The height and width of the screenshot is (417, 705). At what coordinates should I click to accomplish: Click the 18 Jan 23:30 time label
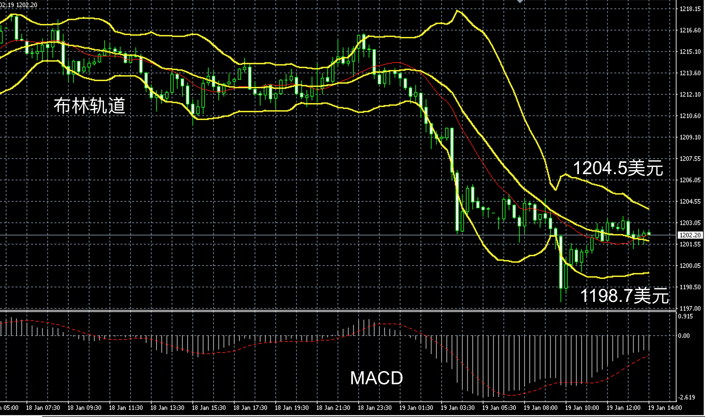[x=375, y=408]
